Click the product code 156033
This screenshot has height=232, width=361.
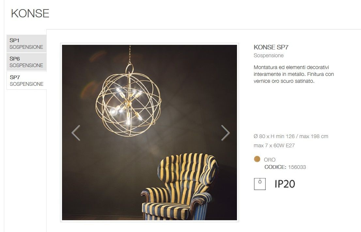click(297, 167)
